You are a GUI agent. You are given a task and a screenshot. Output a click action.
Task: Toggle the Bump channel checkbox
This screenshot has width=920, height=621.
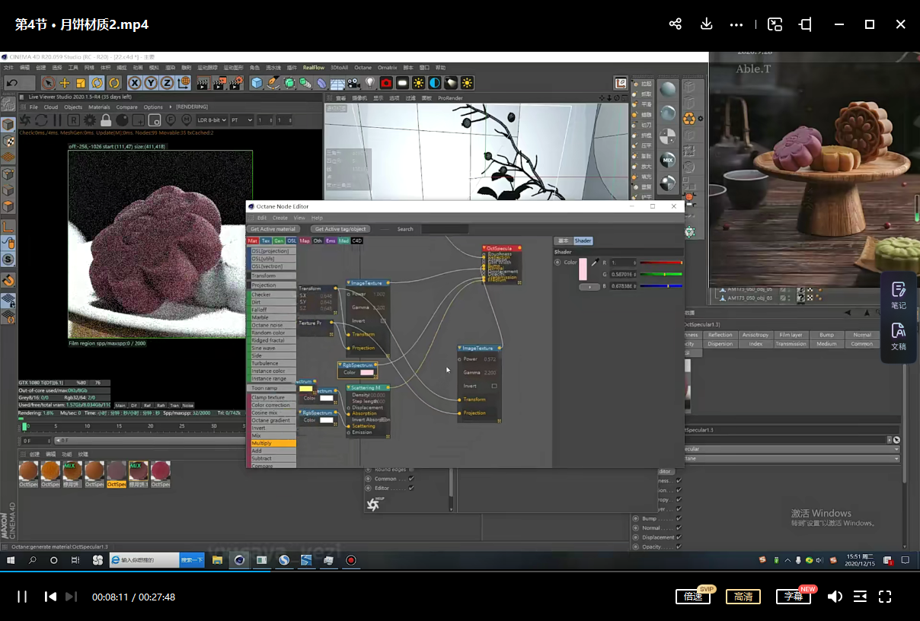[679, 518]
